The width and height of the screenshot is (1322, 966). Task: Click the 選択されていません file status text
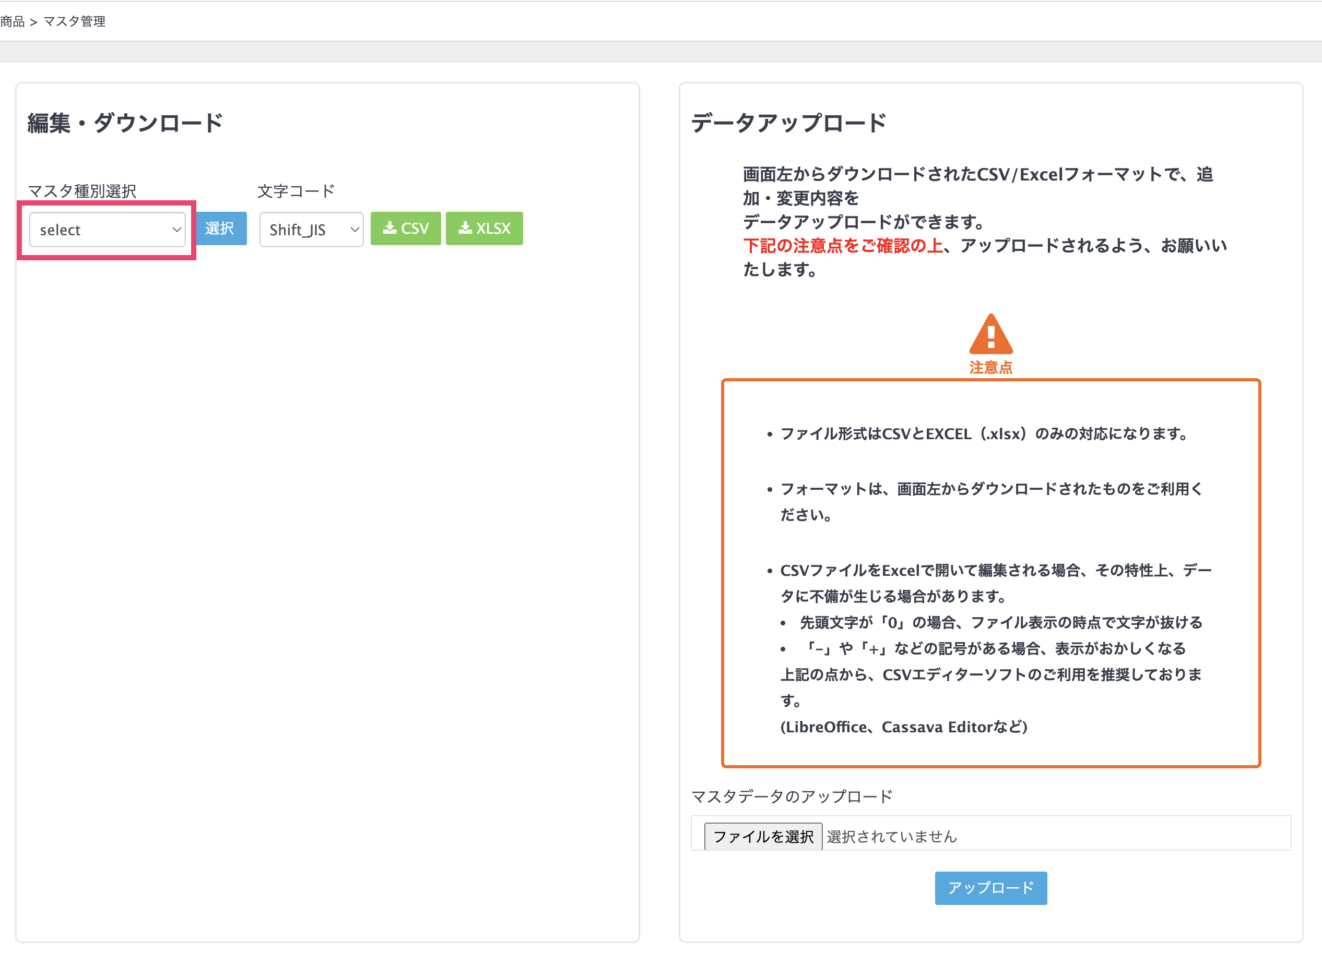pos(892,837)
